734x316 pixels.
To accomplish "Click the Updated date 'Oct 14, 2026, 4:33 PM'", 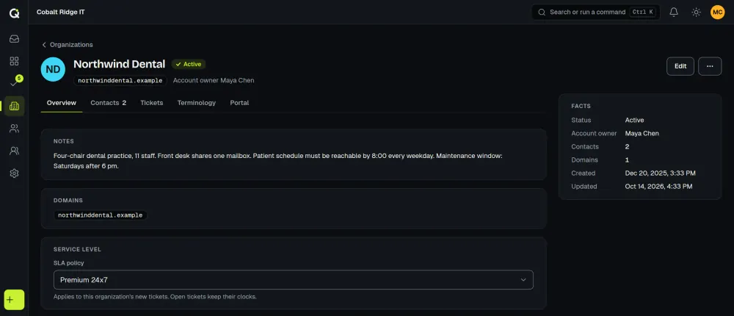I will 658,186.
